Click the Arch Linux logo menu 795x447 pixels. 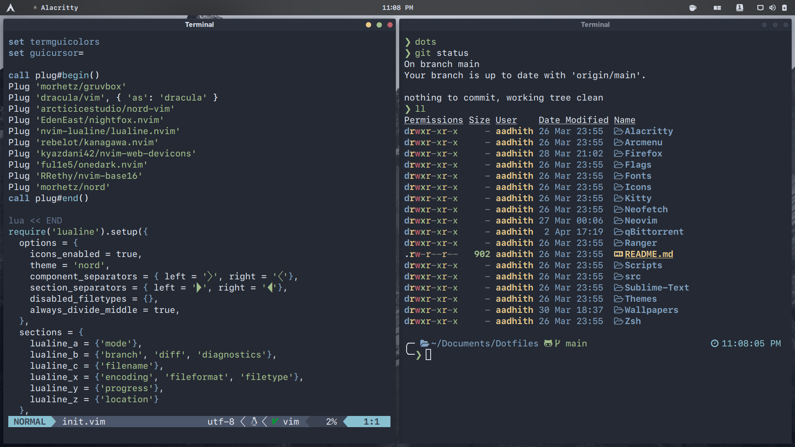[x=11, y=7]
